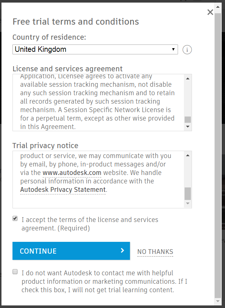Click the dropdown arrow beside United Kingdom
Screen dimensions: 225x308
pyautogui.click(x=173, y=49)
